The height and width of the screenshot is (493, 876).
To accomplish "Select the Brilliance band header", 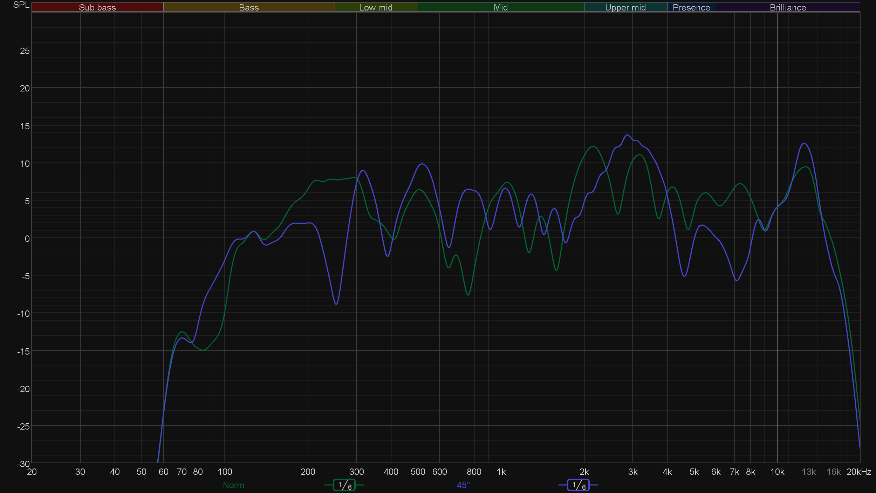I will [x=788, y=7].
